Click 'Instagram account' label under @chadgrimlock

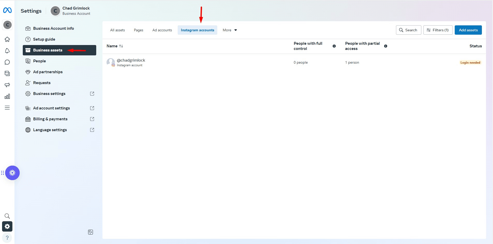(130, 65)
